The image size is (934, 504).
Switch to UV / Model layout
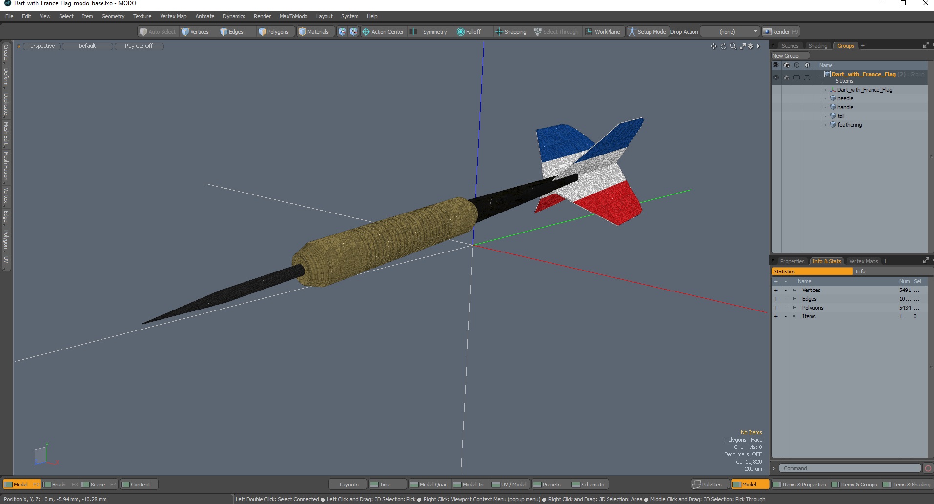pyautogui.click(x=509, y=485)
